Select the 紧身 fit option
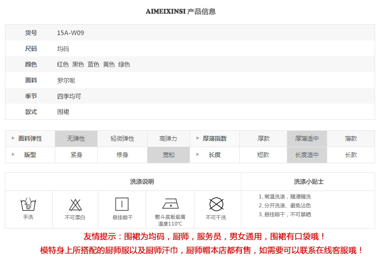This screenshot has height=268, width=385. pyautogui.click(x=76, y=155)
